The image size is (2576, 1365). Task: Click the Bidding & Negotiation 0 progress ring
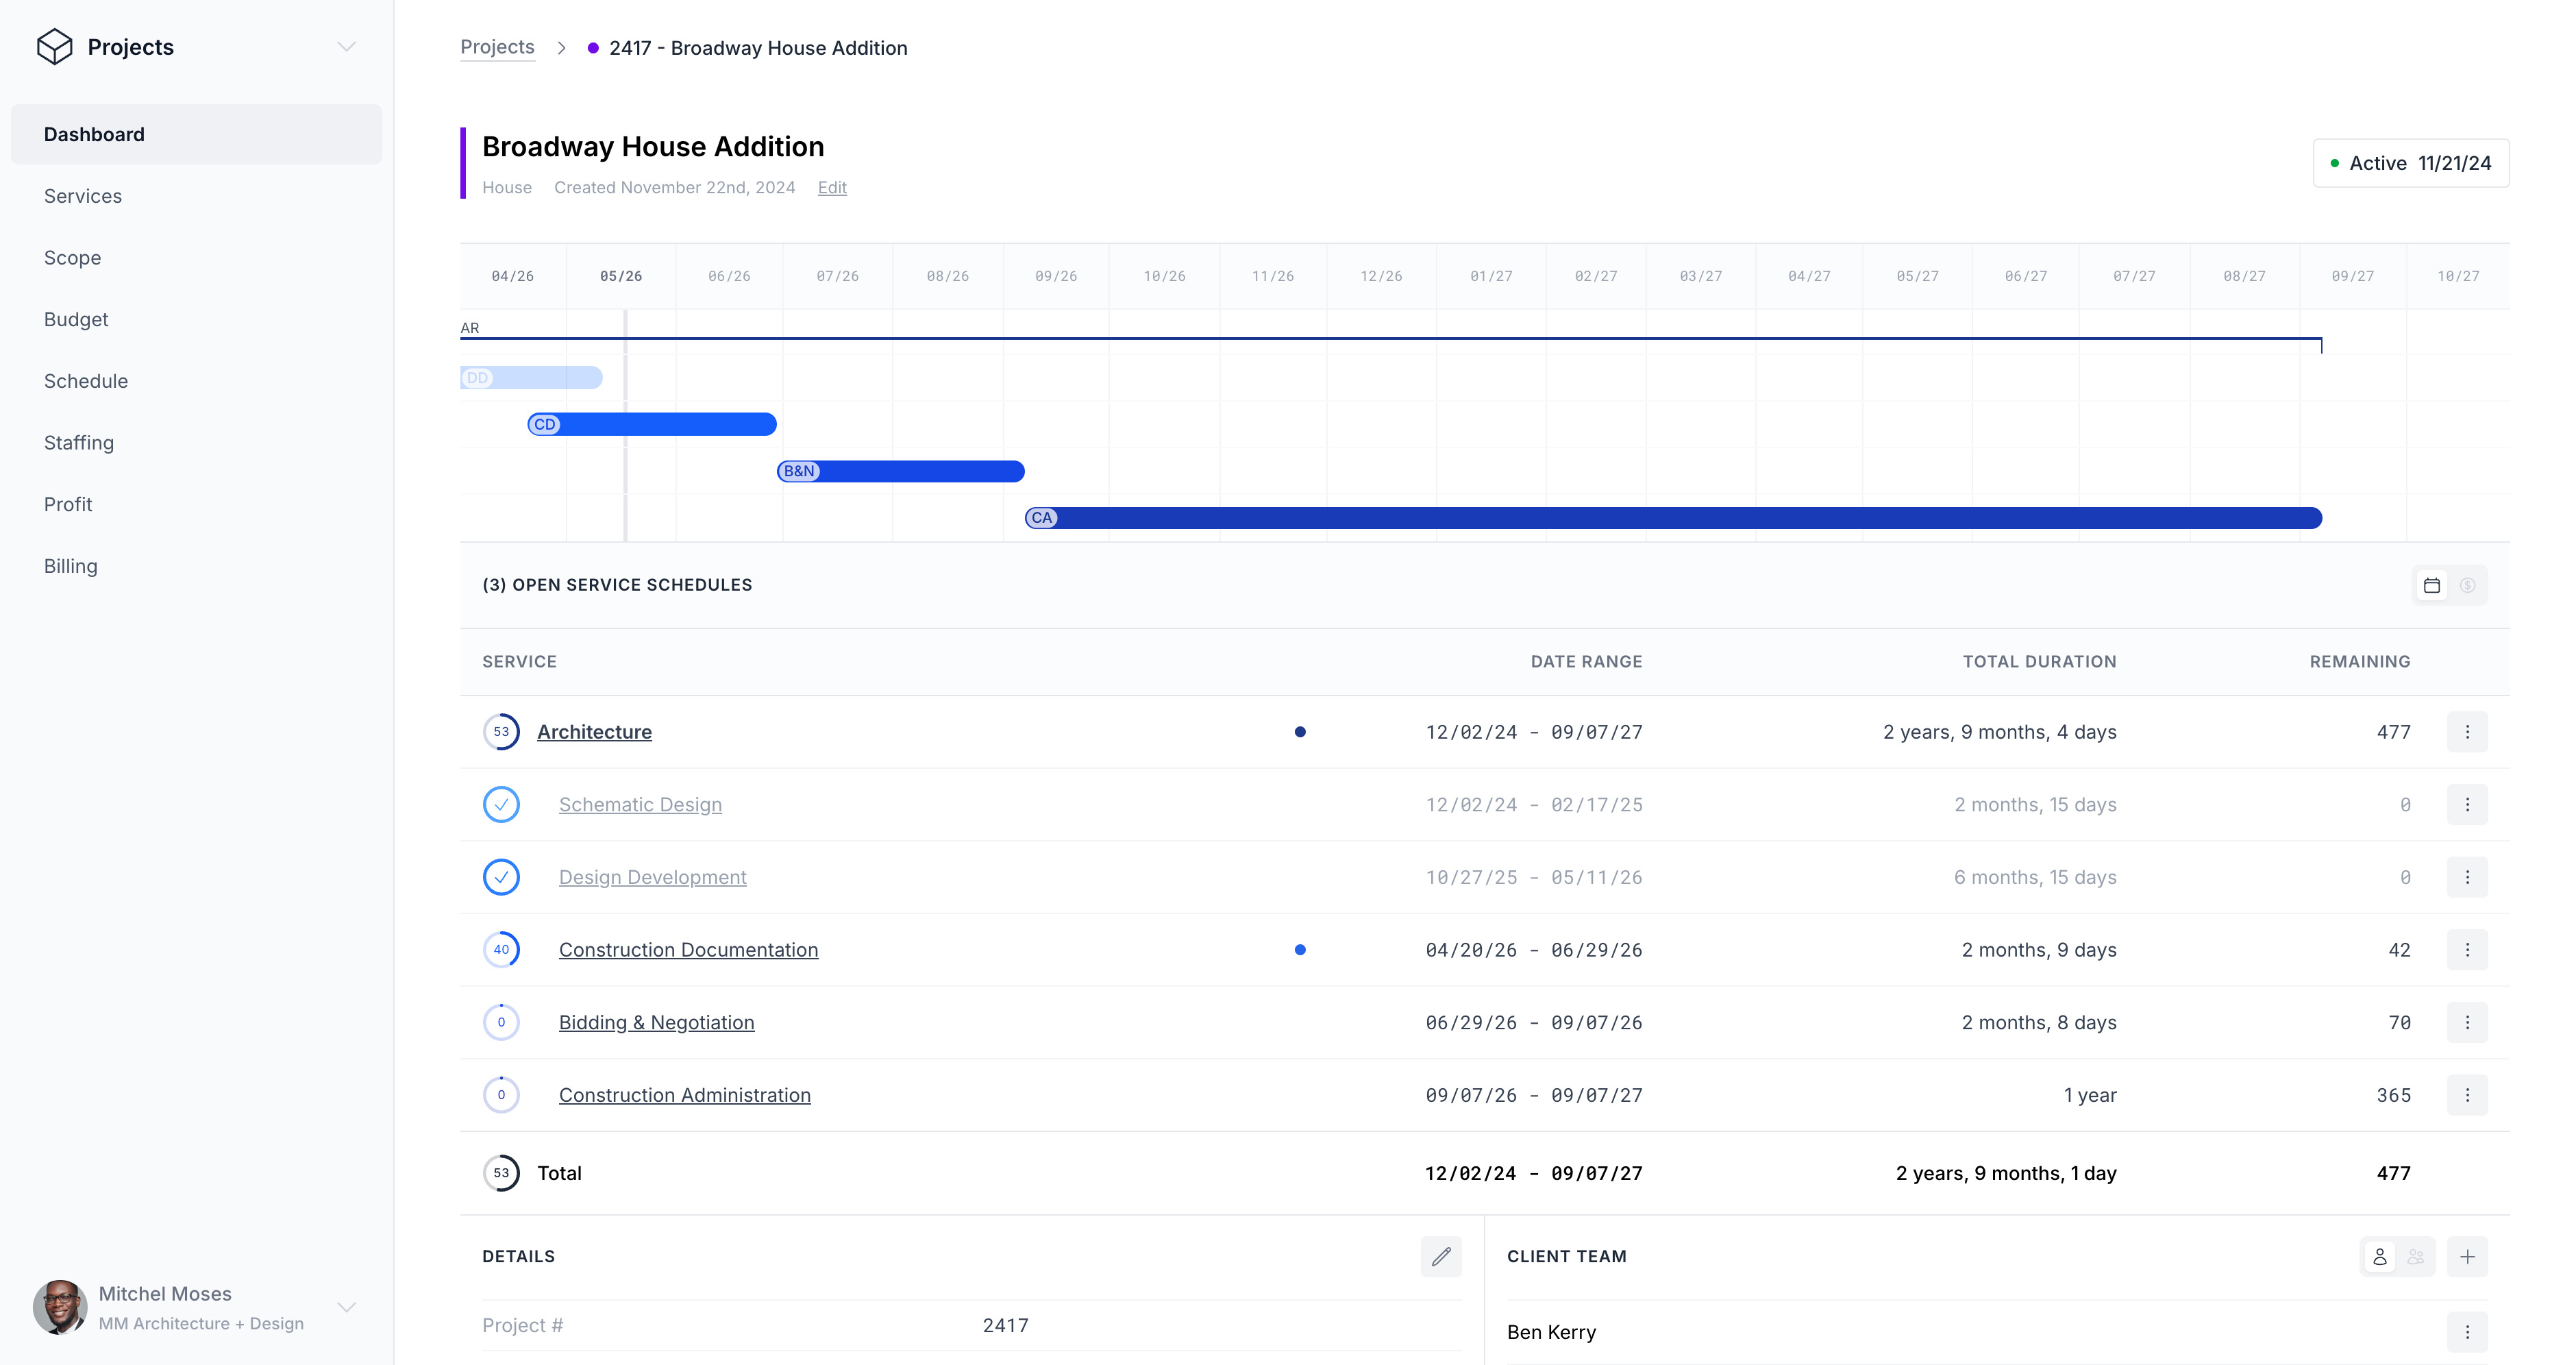(501, 1022)
